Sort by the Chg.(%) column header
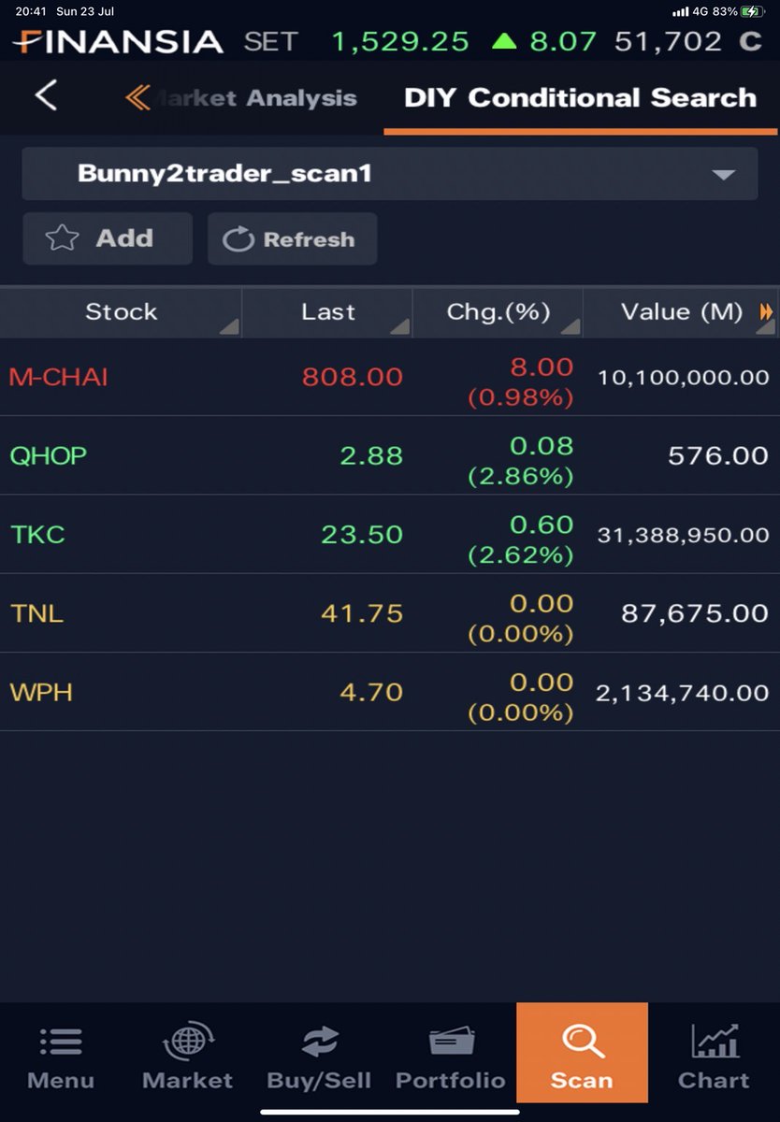This screenshot has width=780, height=1122. [498, 312]
